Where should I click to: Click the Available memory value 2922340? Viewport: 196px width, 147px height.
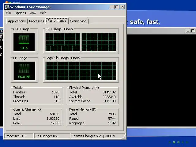pyautogui.click(x=109, y=97)
